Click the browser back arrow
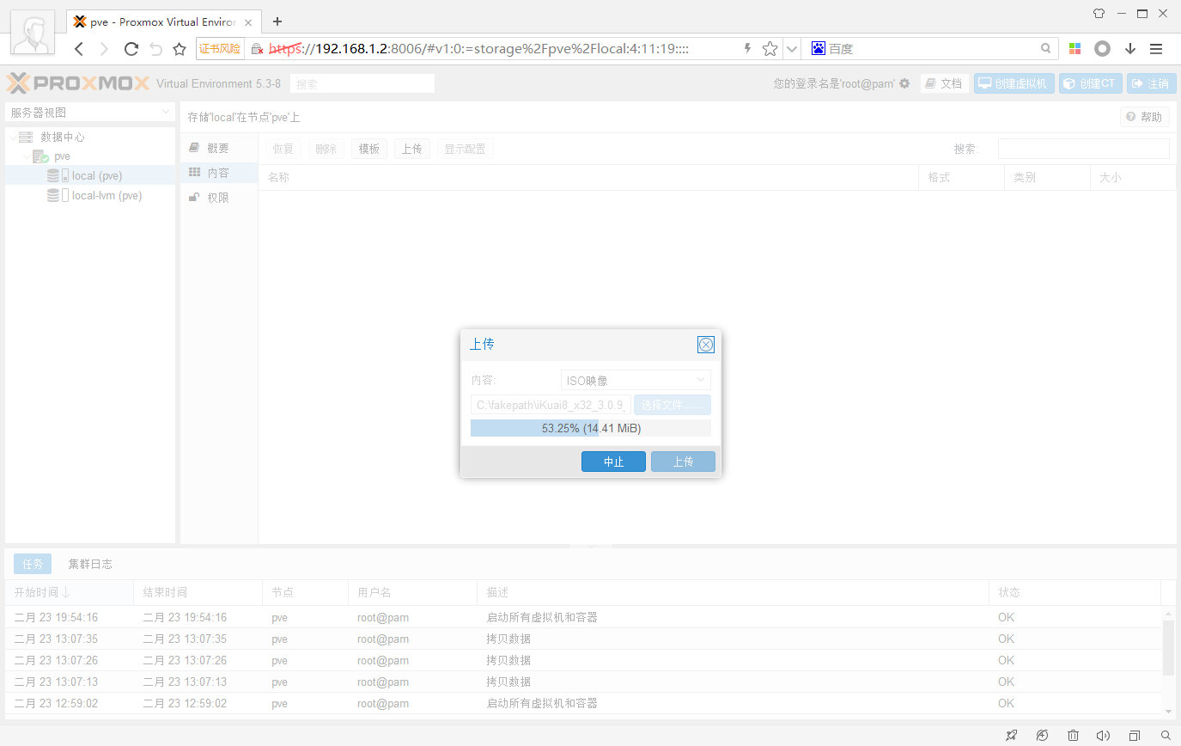This screenshot has height=746, width=1181. [80, 49]
